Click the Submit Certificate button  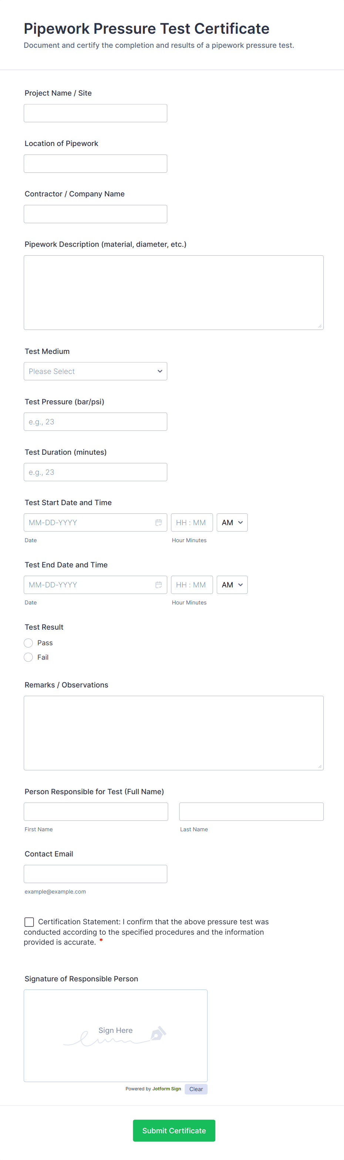click(x=173, y=1130)
